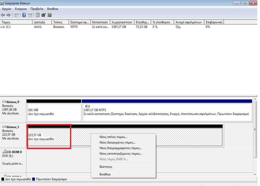Viewport: 260px width, 186px height.
Task: Choose Νέος διευρυμένος τόμος... option
Action: [123, 143]
